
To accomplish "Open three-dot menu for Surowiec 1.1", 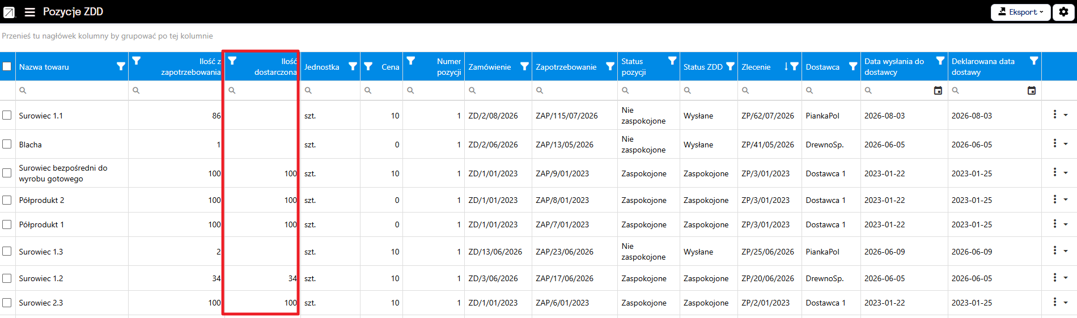I will click(x=1054, y=115).
